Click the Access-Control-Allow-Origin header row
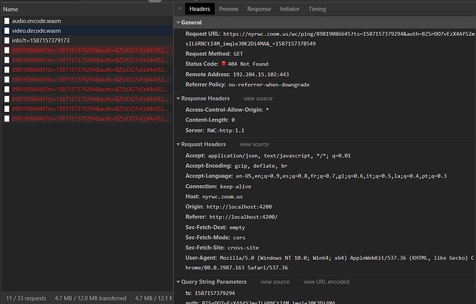 pos(227,110)
